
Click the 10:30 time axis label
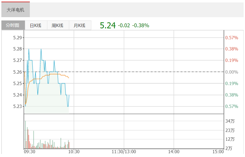(x=74, y=152)
